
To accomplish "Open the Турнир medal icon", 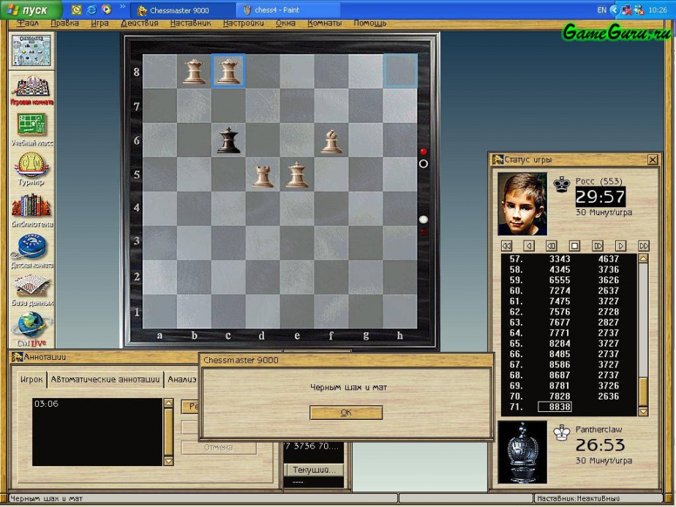I will point(31,168).
